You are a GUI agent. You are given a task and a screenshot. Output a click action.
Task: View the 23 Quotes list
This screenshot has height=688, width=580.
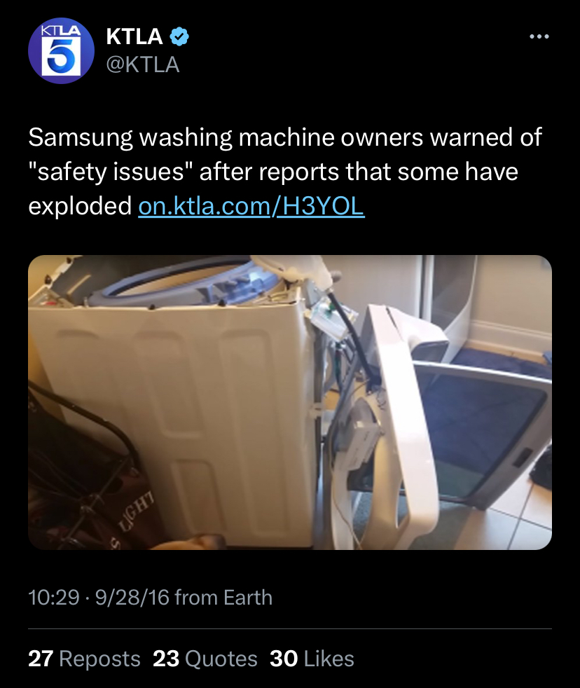click(205, 659)
